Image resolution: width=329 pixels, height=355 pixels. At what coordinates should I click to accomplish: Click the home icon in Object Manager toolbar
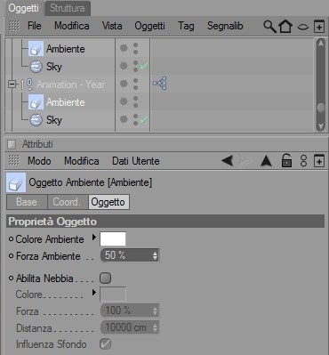point(285,27)
